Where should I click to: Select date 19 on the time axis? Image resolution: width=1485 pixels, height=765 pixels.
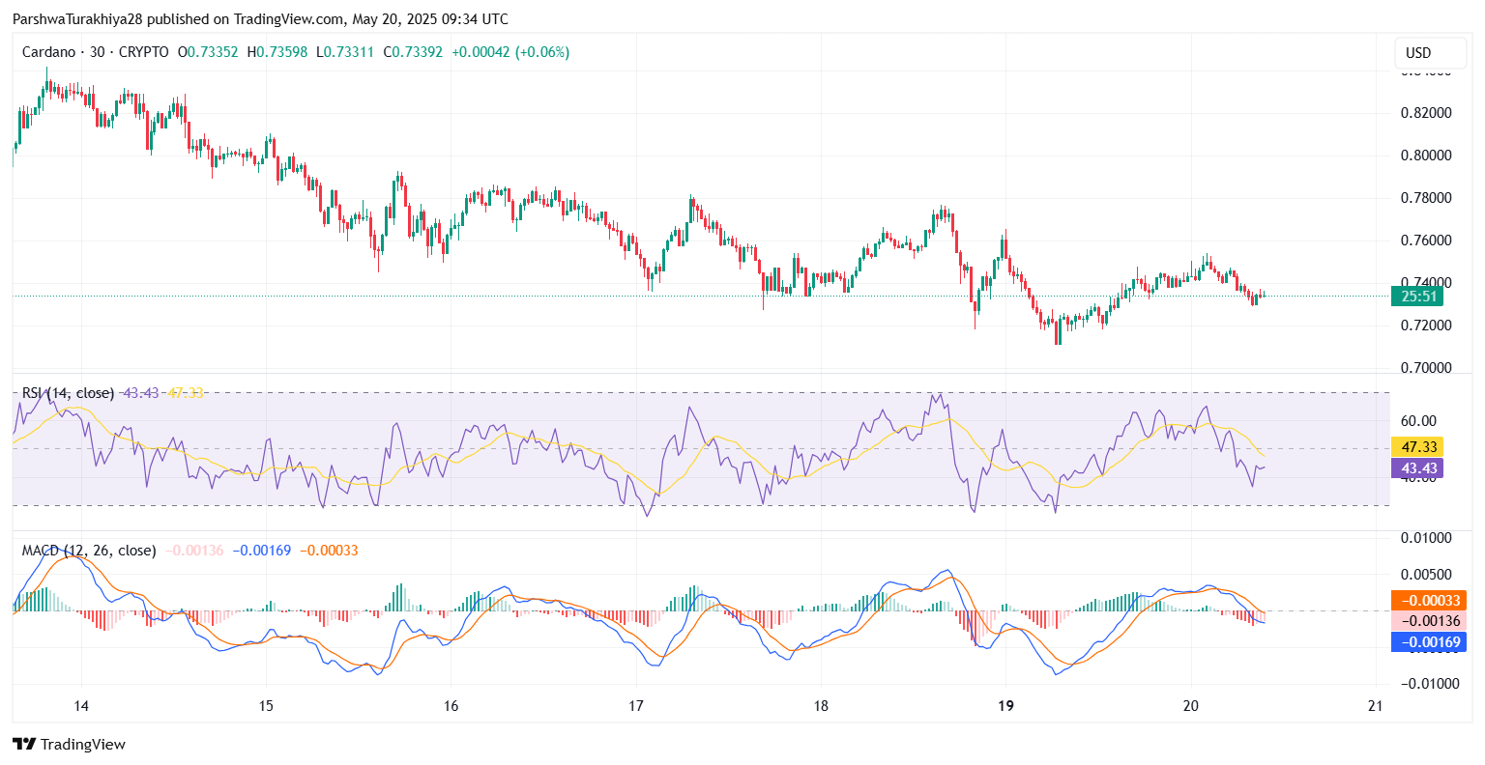(x=1005, y=706)
